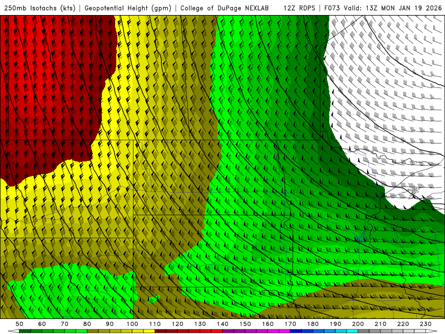The width and height of the screenshot is (445, 334).
Task: Click the '12Z RDPS' model run label
Action: (x=299, y=8)
